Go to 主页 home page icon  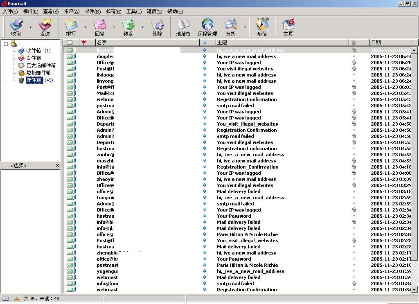click(x=288, y=27)
